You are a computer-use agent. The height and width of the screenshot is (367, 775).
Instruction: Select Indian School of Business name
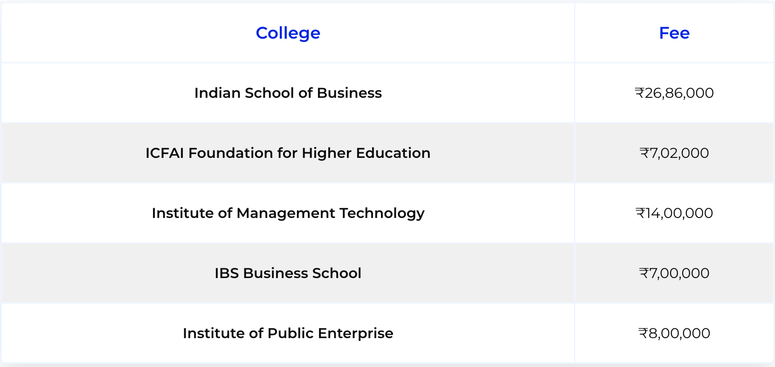[x=288, y=93]
